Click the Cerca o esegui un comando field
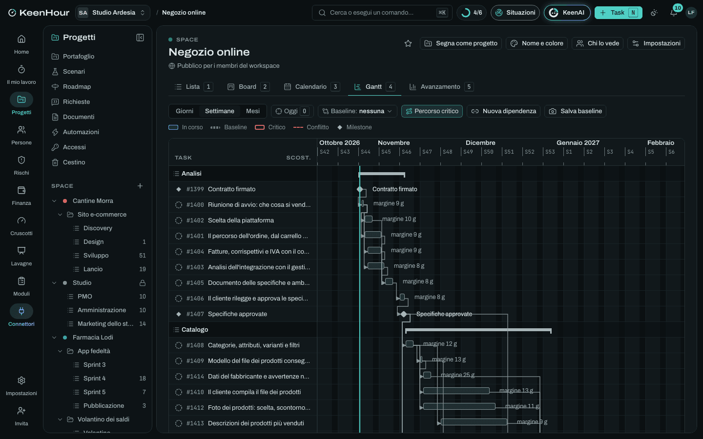 382,13
